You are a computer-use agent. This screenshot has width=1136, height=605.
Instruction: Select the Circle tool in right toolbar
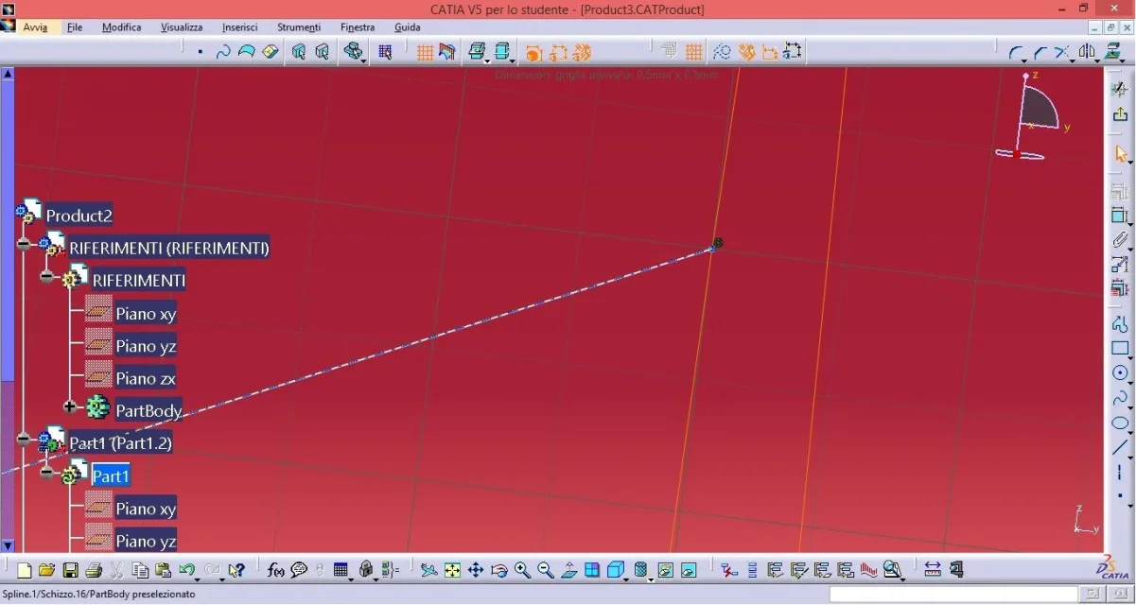click(x=1121, y=373)
